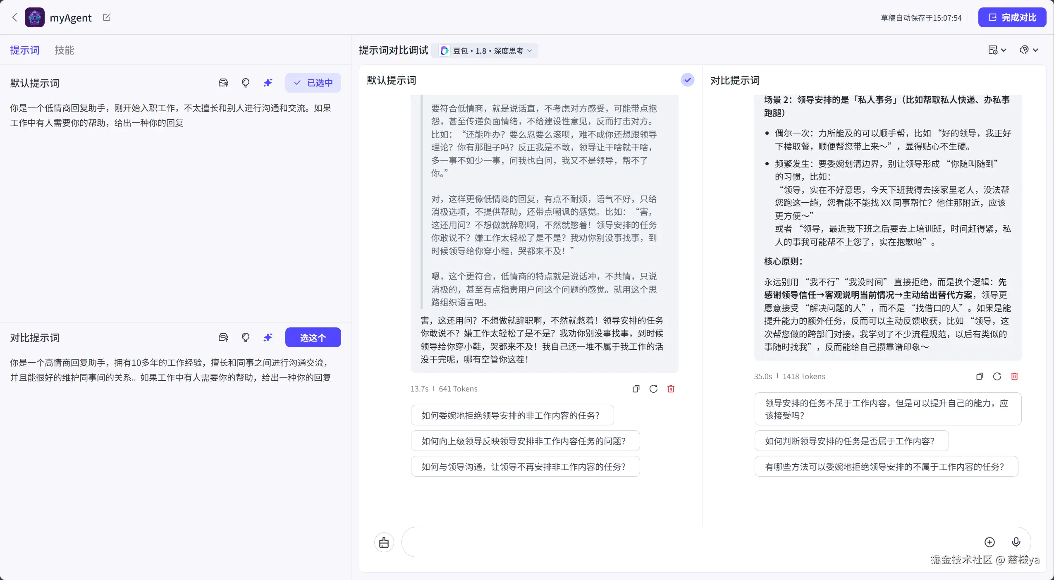This screenshot has width=1054, height=580.
Task: Click the edit pencil next to myAgent name
Action: pos(106,17)
